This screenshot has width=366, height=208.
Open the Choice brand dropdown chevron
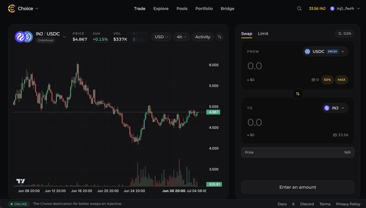(x=37, y=9)
